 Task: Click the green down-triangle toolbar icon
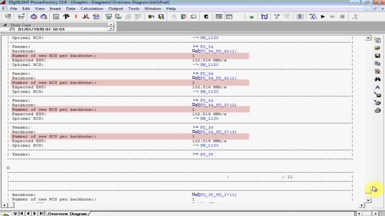pyautogui.click(x=252, y=17)
